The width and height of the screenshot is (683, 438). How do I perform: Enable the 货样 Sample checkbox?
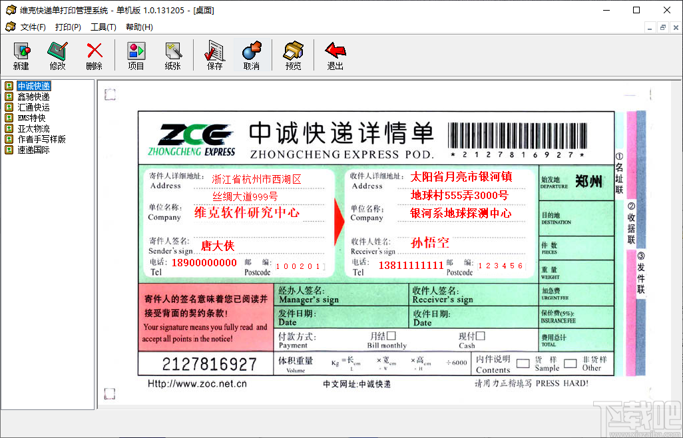pyautogui.click(x=523, y=363)
